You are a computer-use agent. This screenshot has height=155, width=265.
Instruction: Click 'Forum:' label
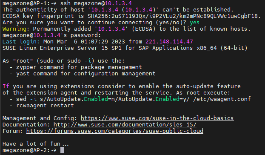[x=12, y=131]
